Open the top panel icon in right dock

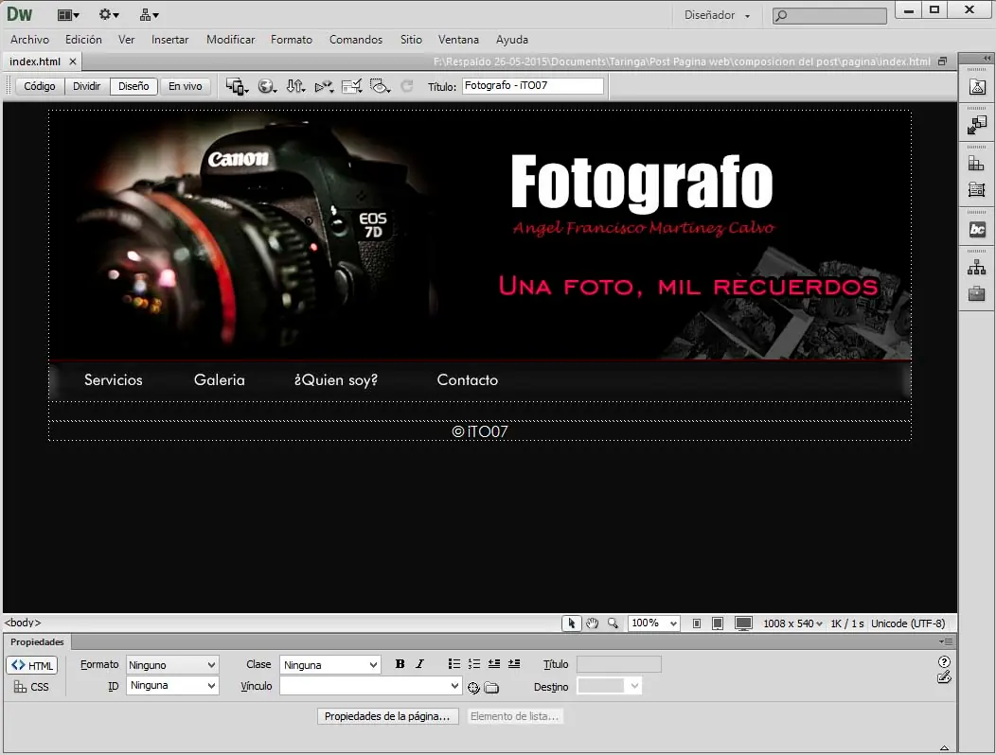(977, 87)
